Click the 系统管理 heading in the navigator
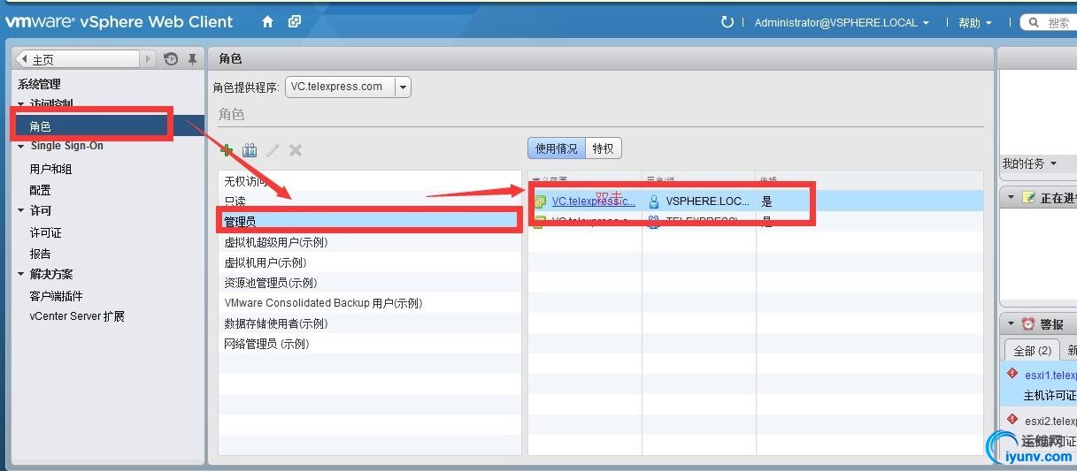The height and width of the screenshot is (471, 1077). pyautogui.click(x=39, y=84)
